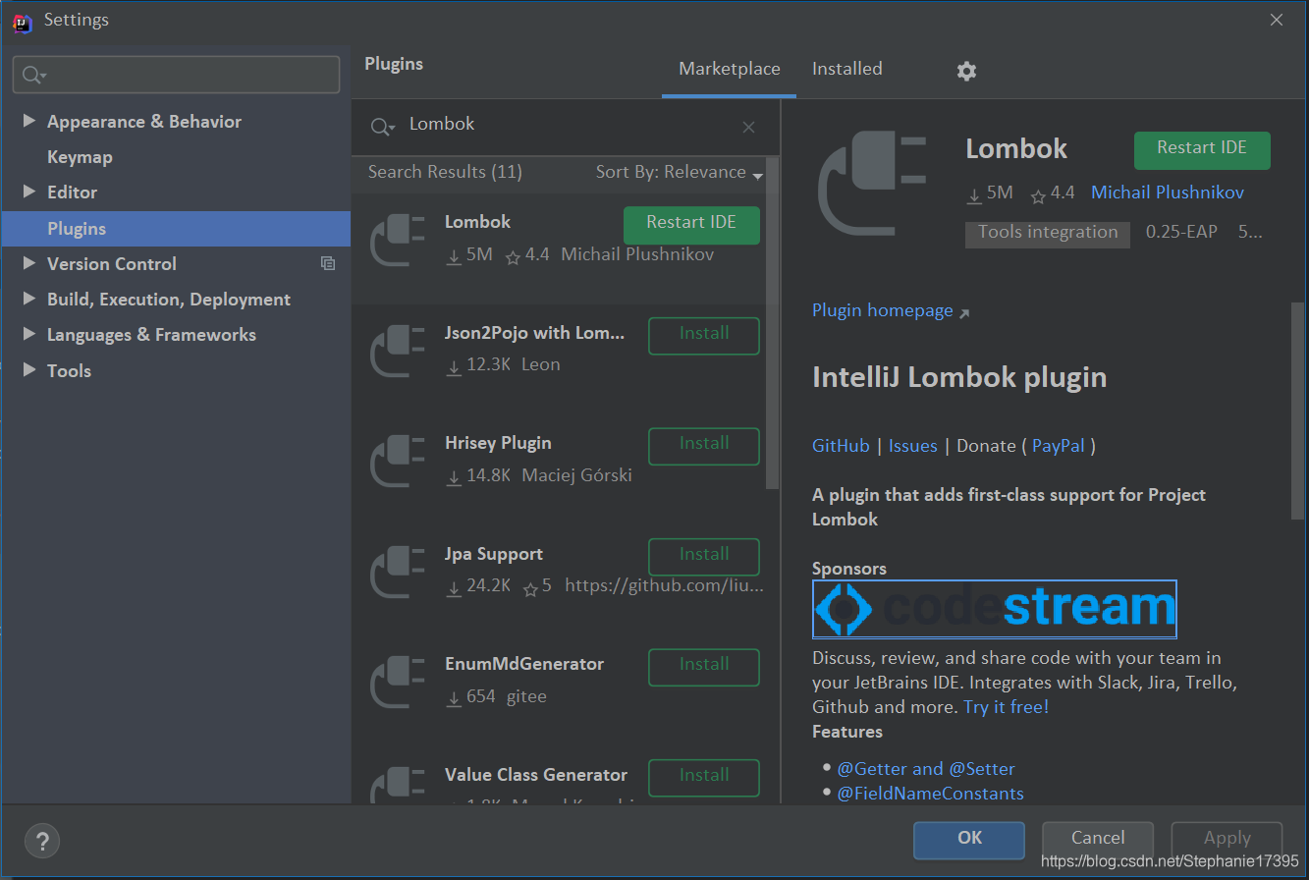1309x880 pixels.
Task: Expand Languages & Frameworks node
Action: click(28, 334)
